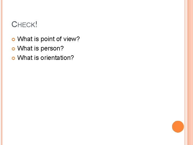Screen dimensions: 193x145
Task: Click the word 'What' in the first bullet
Action: (x=25, y=39)
